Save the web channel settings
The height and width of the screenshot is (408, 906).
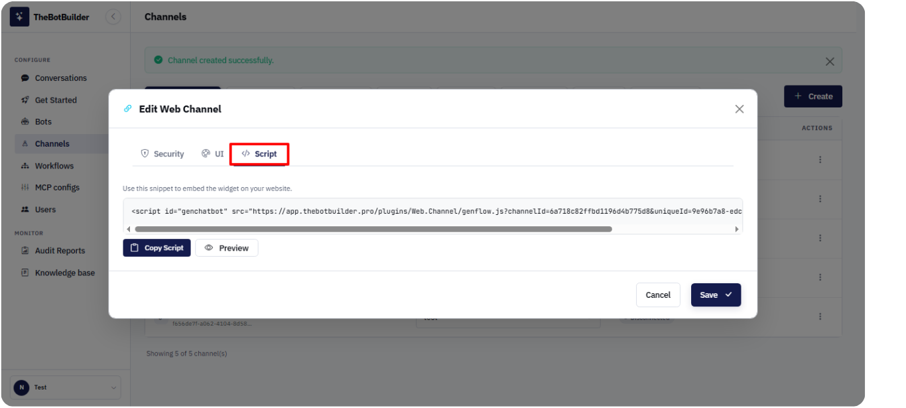(x=716, y=295)
